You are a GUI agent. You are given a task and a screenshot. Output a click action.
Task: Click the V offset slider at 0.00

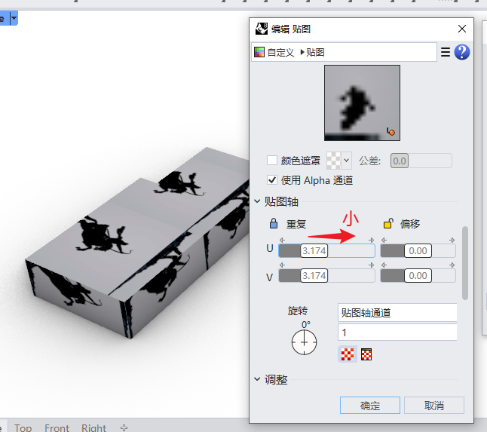[418, 275]
